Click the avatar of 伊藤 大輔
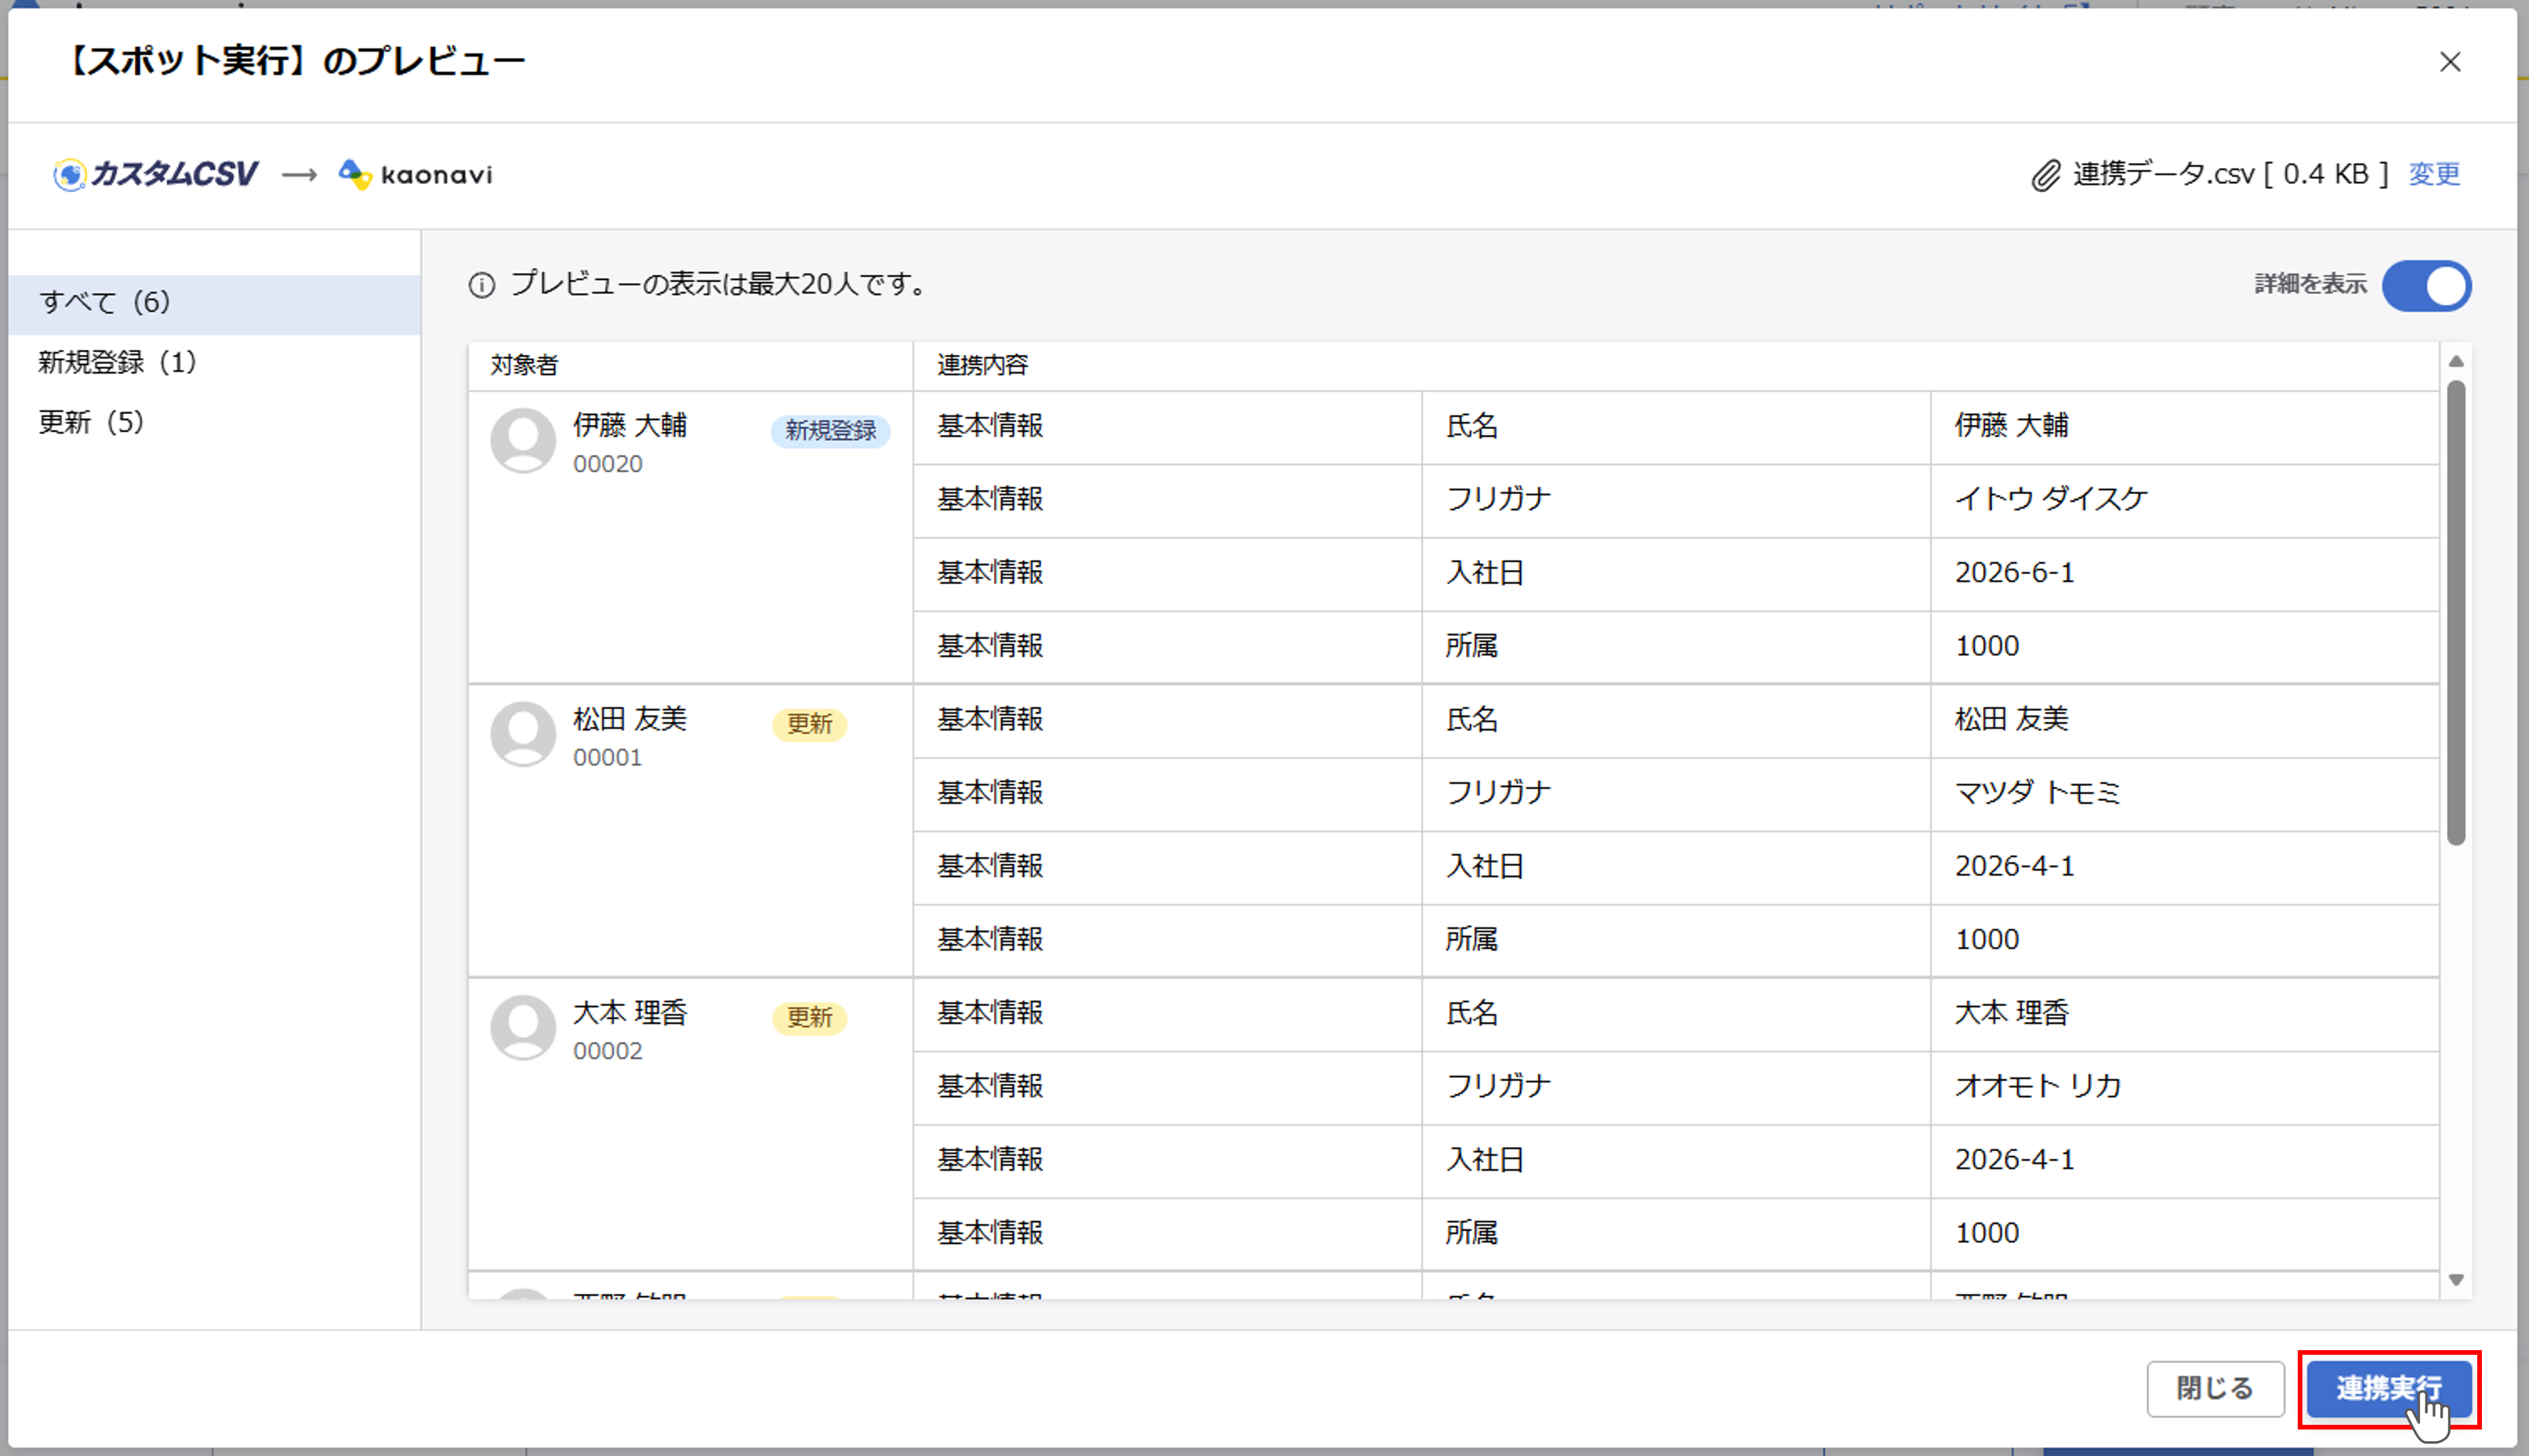Image resolution: width=2529 pixels, height=1456 pixels. coord(523,440)
